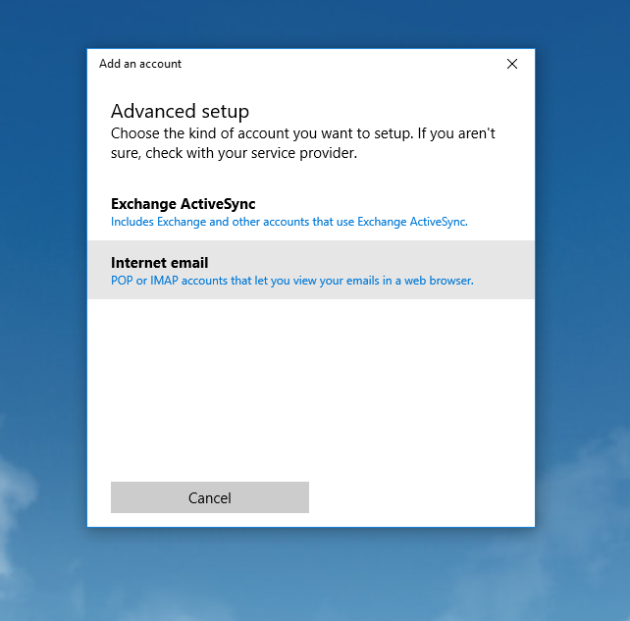Close the Add an account dialog
The image size is (630, 621).
(x=512, y=64)
